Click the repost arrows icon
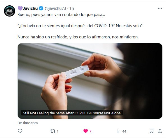Screen dimensions: 166x139 (x=53, y=131)
